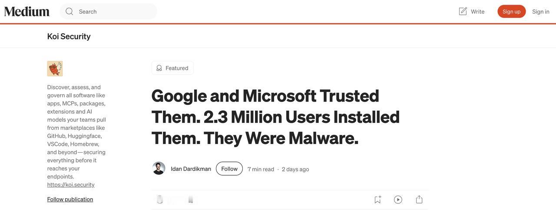Click the Write text label
556x210 pixels.
point(478,12)
